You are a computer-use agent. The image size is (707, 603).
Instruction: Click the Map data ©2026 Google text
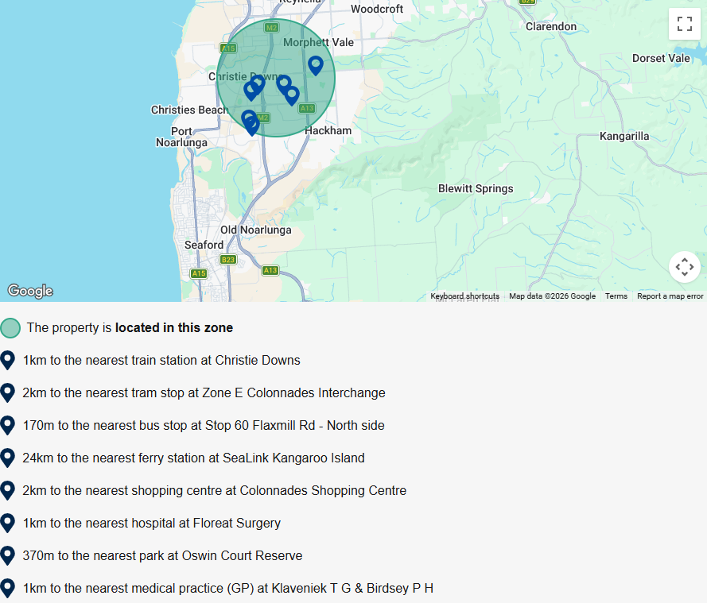[553, 296]
